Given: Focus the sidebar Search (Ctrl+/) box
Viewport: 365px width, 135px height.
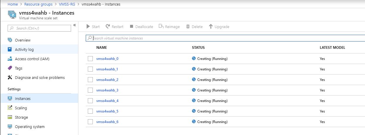Looking at the screenshot, I should click(x=39, y=28).
